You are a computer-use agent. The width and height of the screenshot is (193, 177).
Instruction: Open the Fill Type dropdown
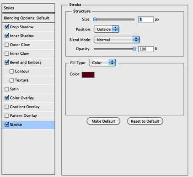[102, 62]
